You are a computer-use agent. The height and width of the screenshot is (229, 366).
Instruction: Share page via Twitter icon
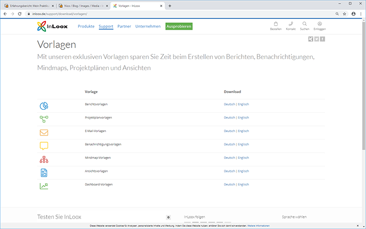point(316,39)
